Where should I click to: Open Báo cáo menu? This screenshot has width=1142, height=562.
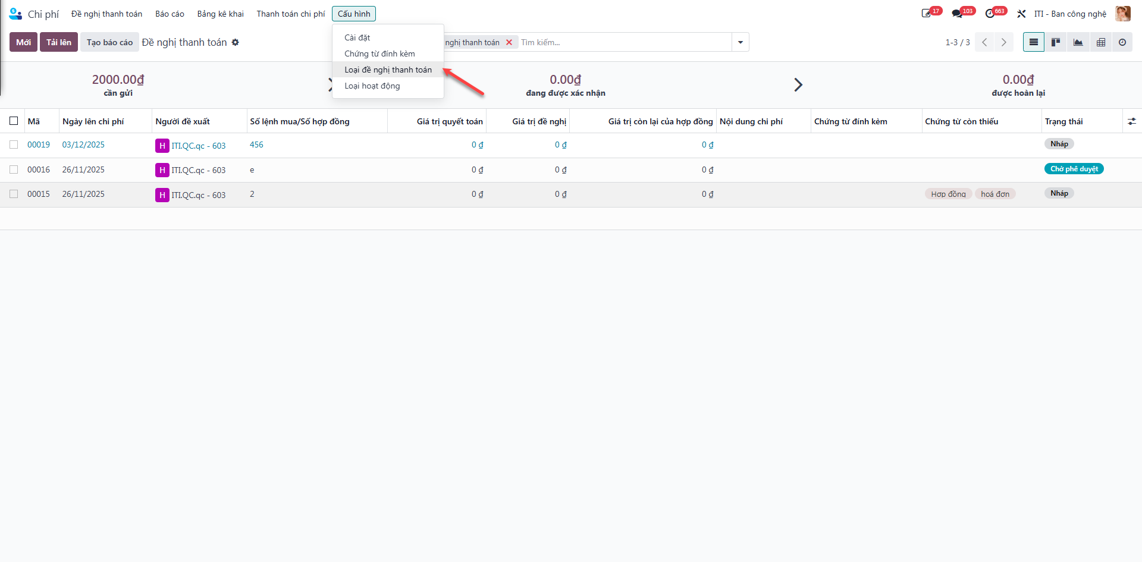coord(170,14)
